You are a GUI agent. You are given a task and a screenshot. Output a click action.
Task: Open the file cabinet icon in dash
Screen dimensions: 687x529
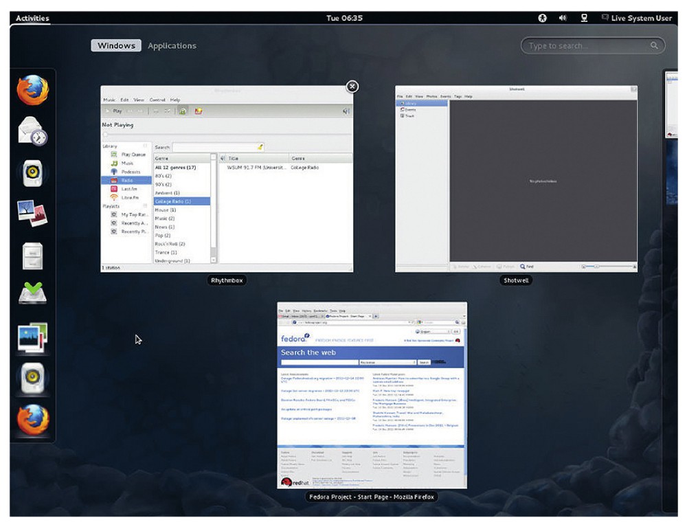32,256
